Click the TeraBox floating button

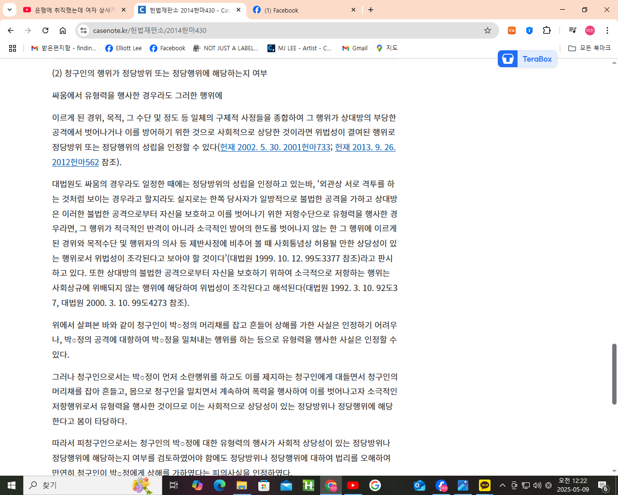pyautogui.click(x=527, y=59)
